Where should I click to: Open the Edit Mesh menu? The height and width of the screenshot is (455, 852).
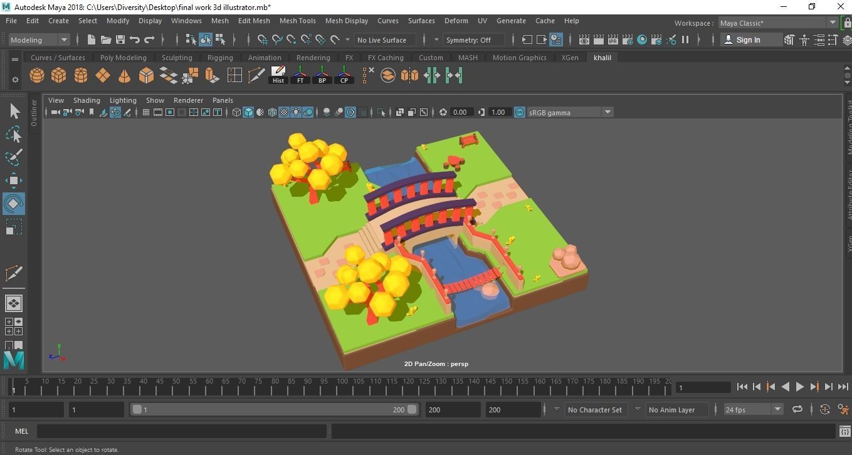254,21
